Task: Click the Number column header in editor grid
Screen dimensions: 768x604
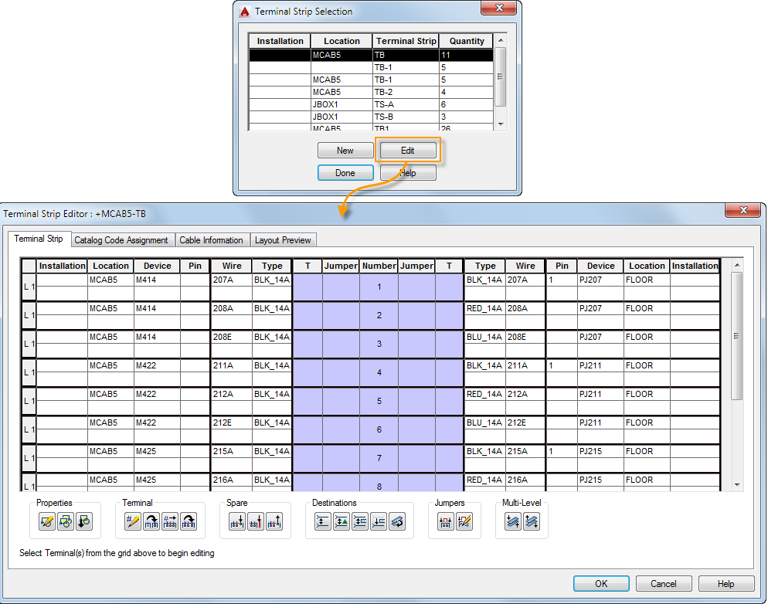Action: [379, 266]
